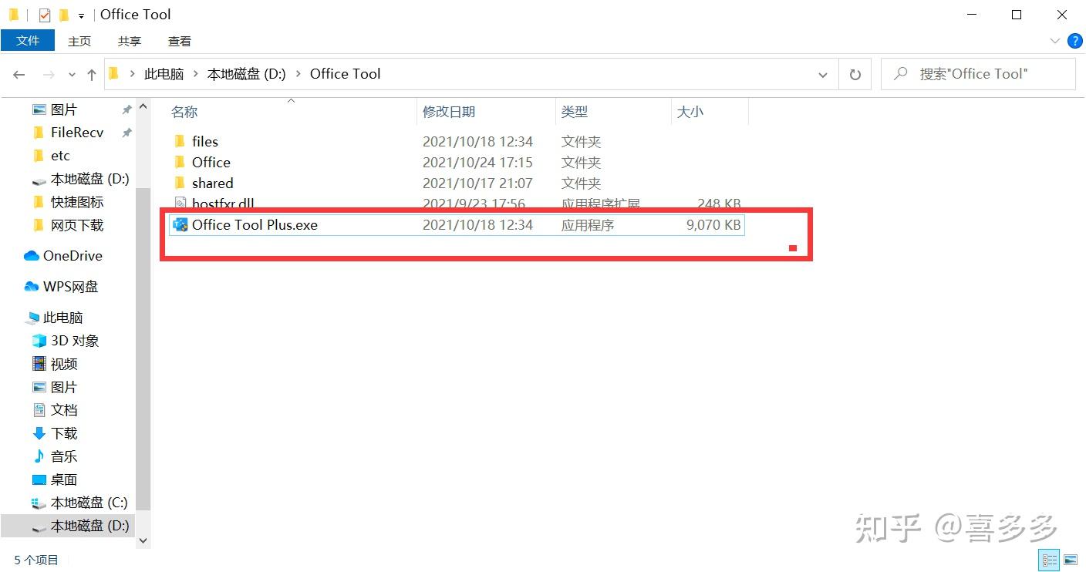Open 桌面 in the navigation pane
Viewport: 1086px width, 572px height.
[x=64, y=479]
